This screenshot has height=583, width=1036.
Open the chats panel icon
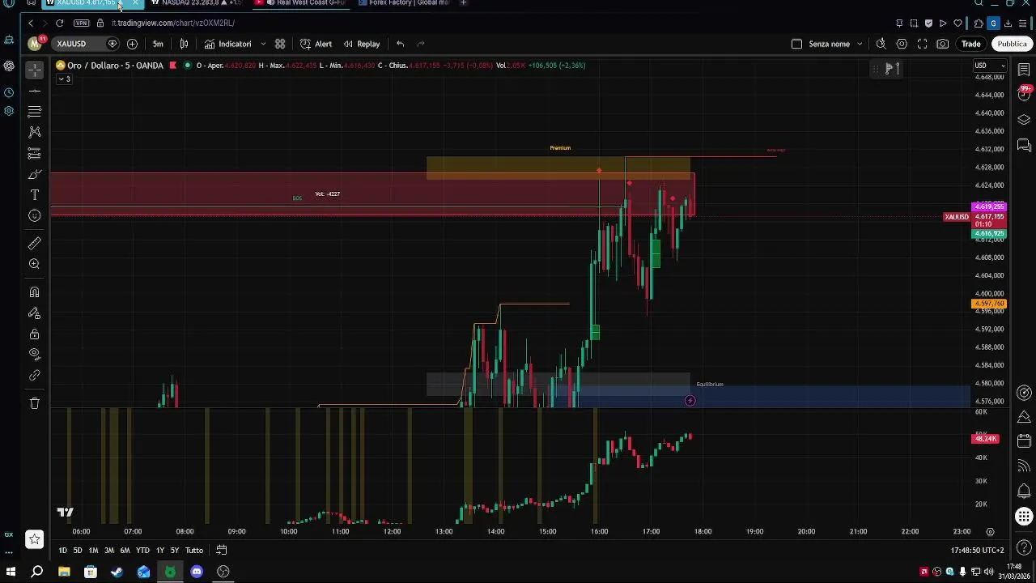click(x=1024, y=146)
